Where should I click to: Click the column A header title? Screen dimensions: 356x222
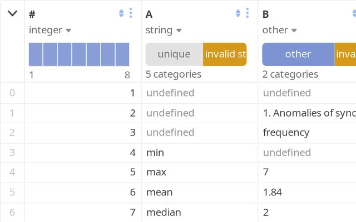tap(149, 14)
